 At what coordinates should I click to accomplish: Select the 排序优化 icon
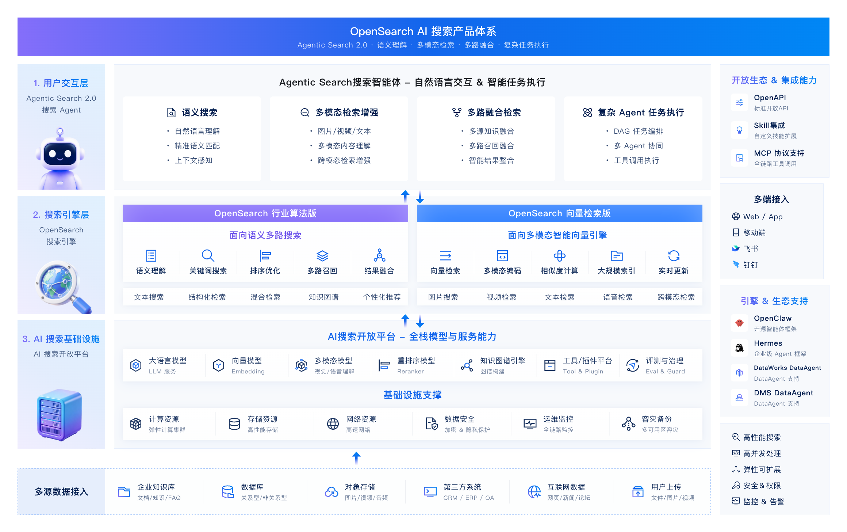tap(265, 256)
